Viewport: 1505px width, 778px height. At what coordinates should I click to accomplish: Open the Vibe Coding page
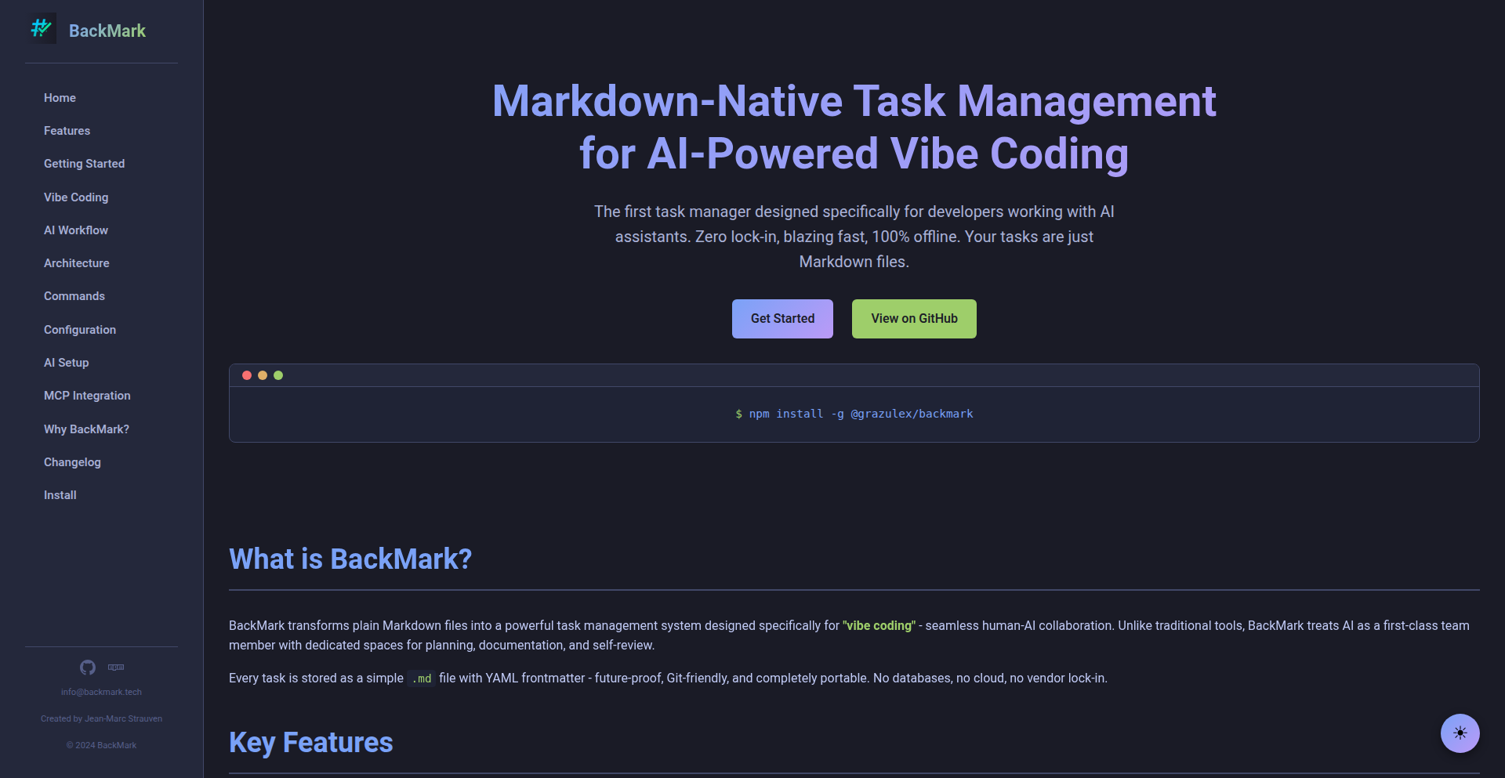[75, 197]
